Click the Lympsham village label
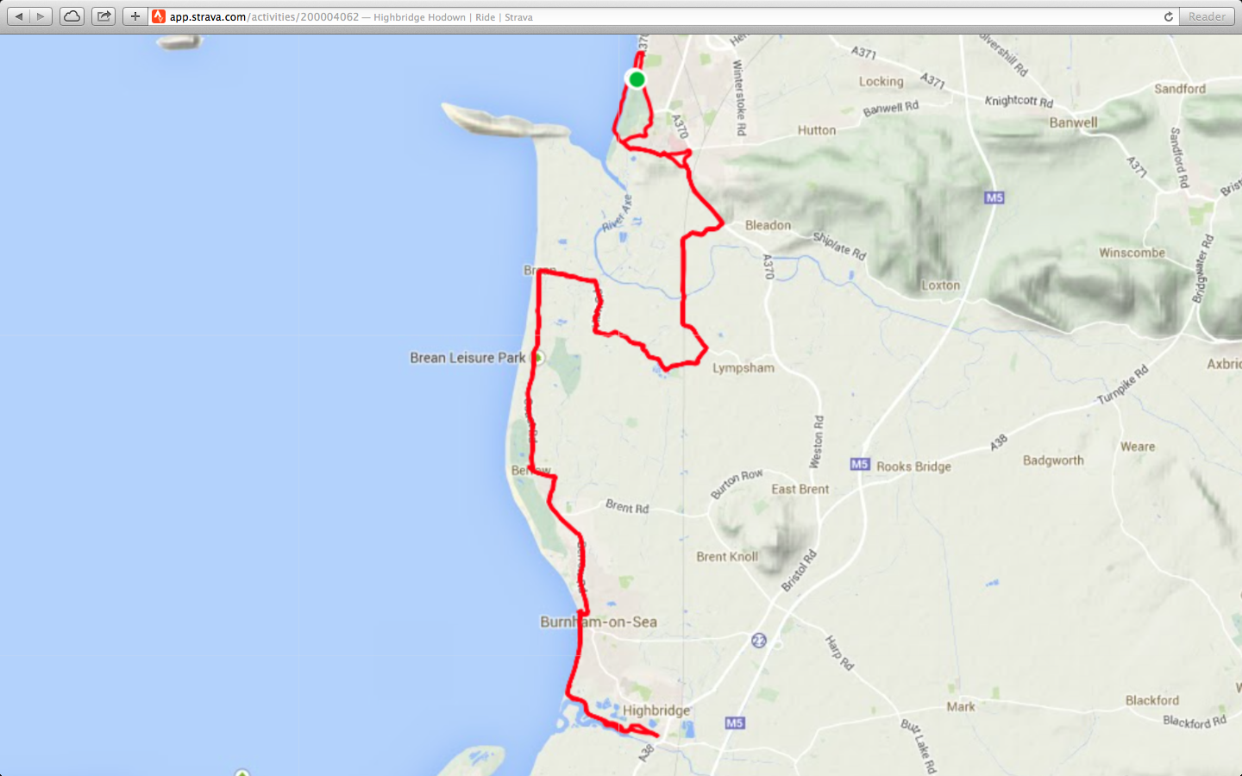The height and width of the screenshot is (776, 1242). click(x=743, y=368)
